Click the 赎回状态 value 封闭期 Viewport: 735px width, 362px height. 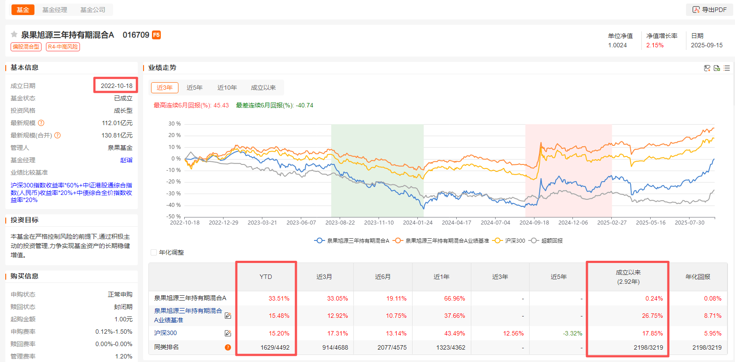[x=123, y=307]
